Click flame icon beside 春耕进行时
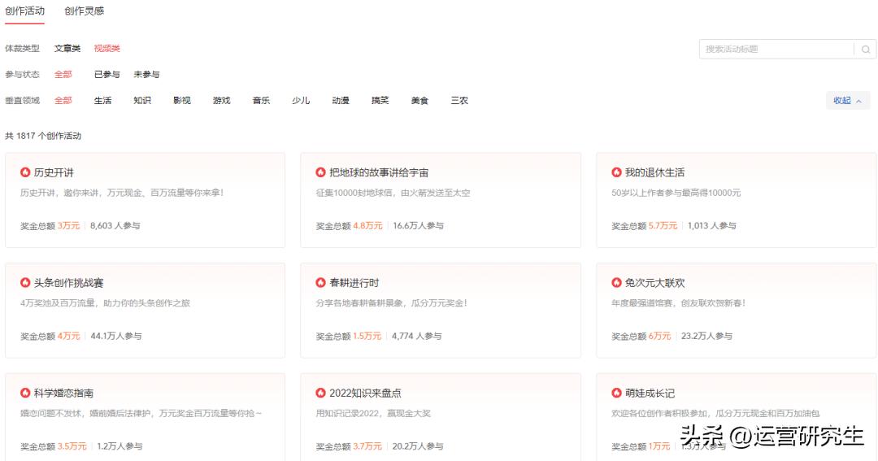 pos(320,283)
